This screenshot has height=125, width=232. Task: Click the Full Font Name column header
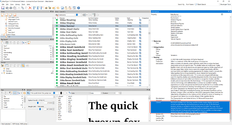coord(93,18)
